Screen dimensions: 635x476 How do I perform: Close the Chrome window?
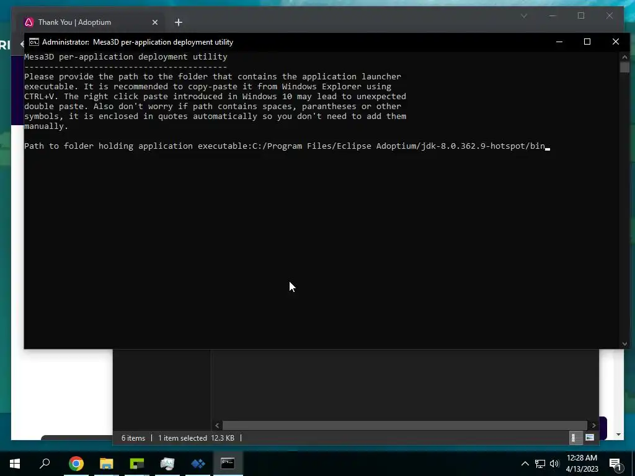pos(610,15)
